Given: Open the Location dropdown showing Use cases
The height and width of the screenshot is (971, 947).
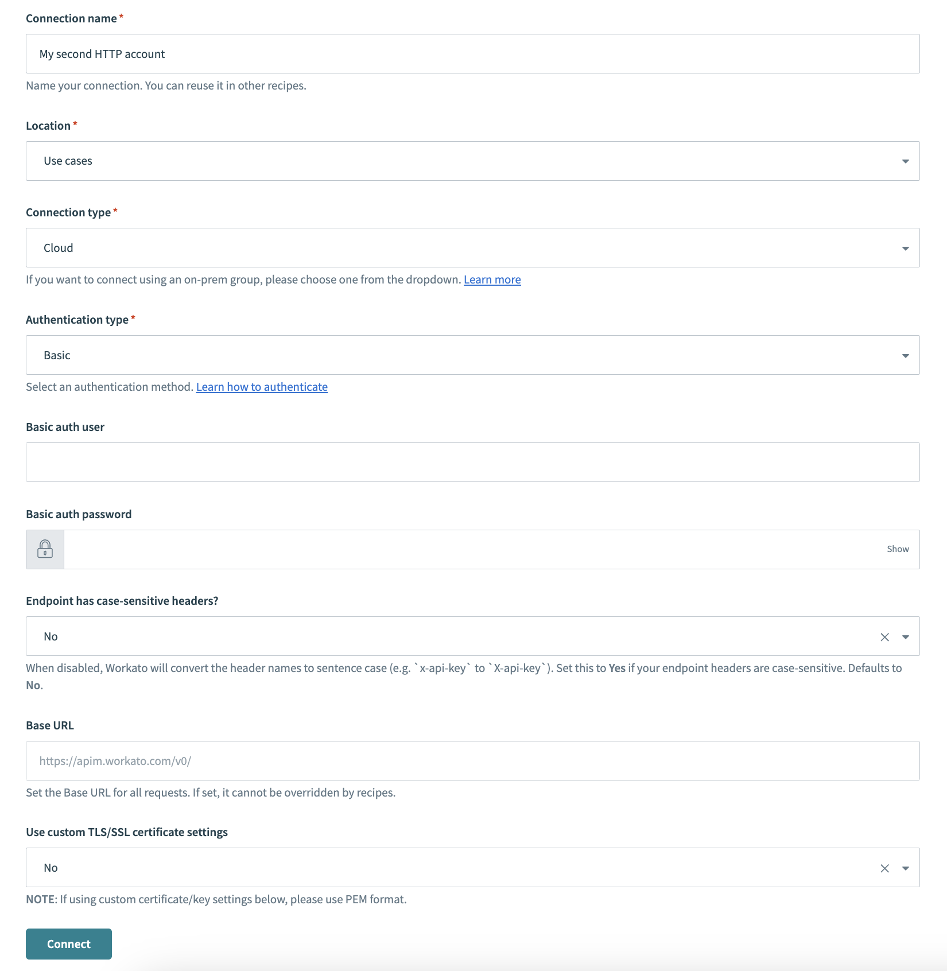Looking at the screenshot, I should [x=402, y=161].
